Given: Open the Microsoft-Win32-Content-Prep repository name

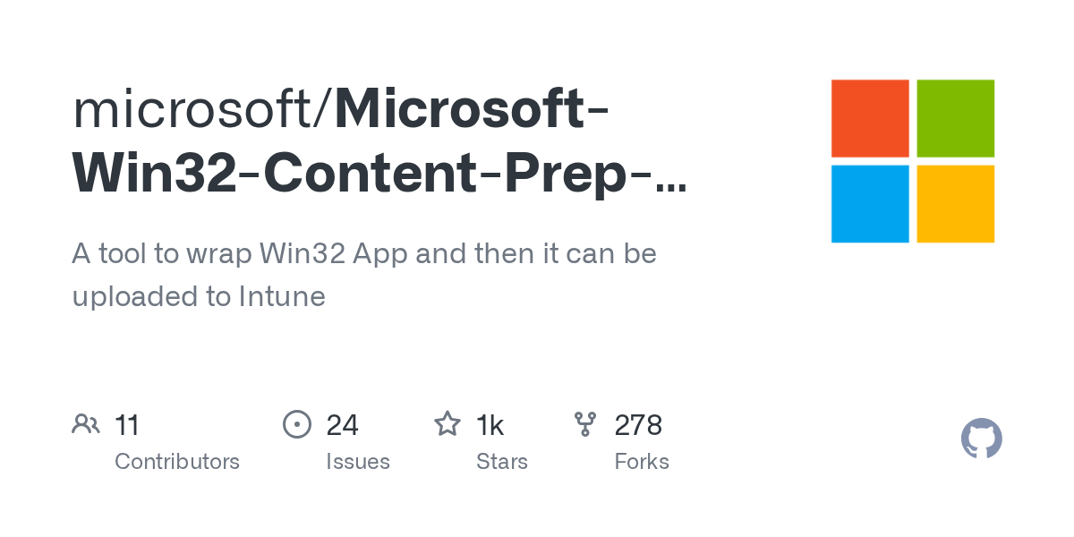Looking at the screenshot, I should click(x=379, y=175).
